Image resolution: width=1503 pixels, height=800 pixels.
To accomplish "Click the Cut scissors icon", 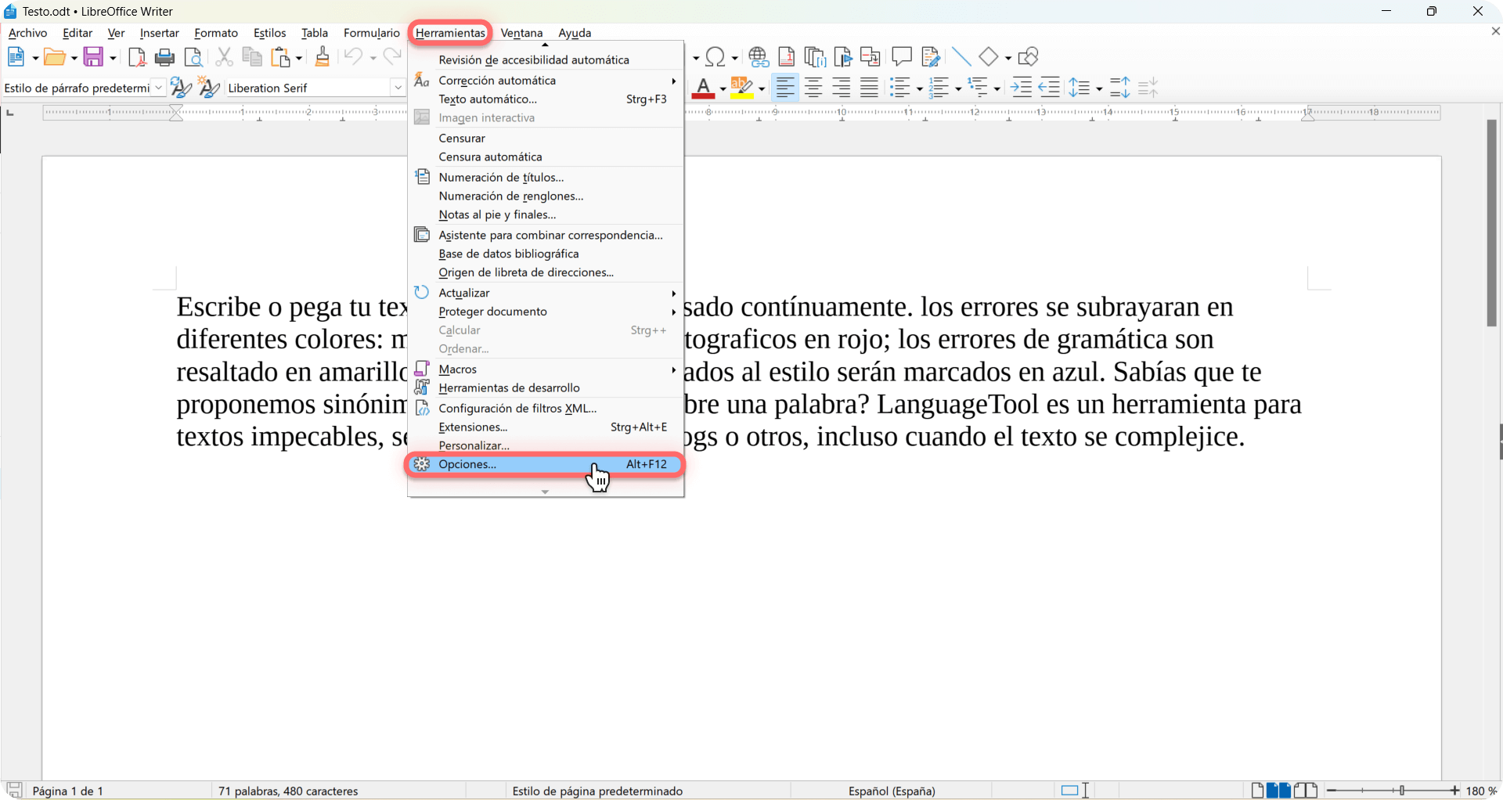I will [x=225, y=57].
